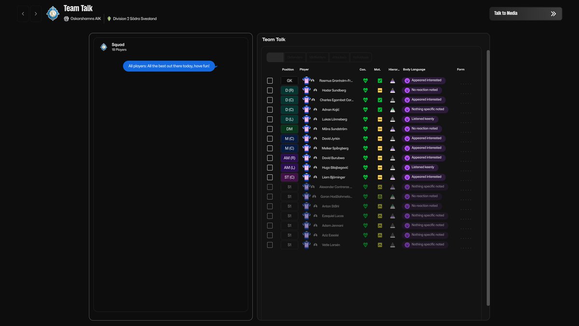This screenshot has height=326, width=579.
Task: Click Charles Egombat Cor... green motivation icon
Action: coord(380,100)
